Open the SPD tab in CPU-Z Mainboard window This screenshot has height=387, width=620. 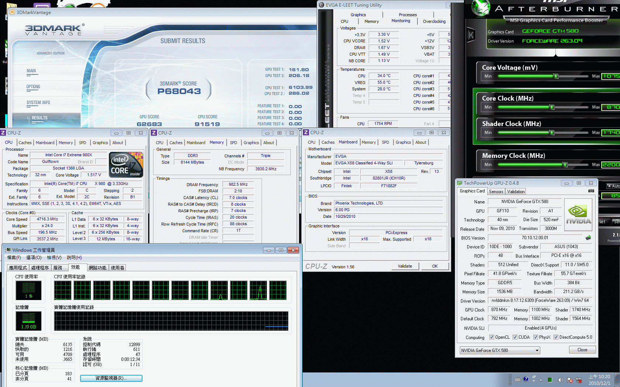pyautogui.click(x=385, y=142)
